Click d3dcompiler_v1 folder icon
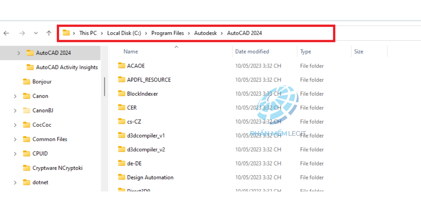 point(122,135)
